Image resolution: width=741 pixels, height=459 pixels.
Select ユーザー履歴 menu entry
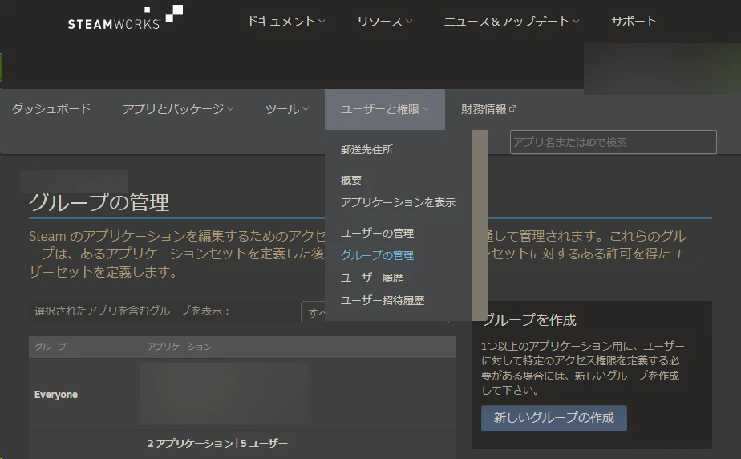pyautogui.click(x=372, y=278)
